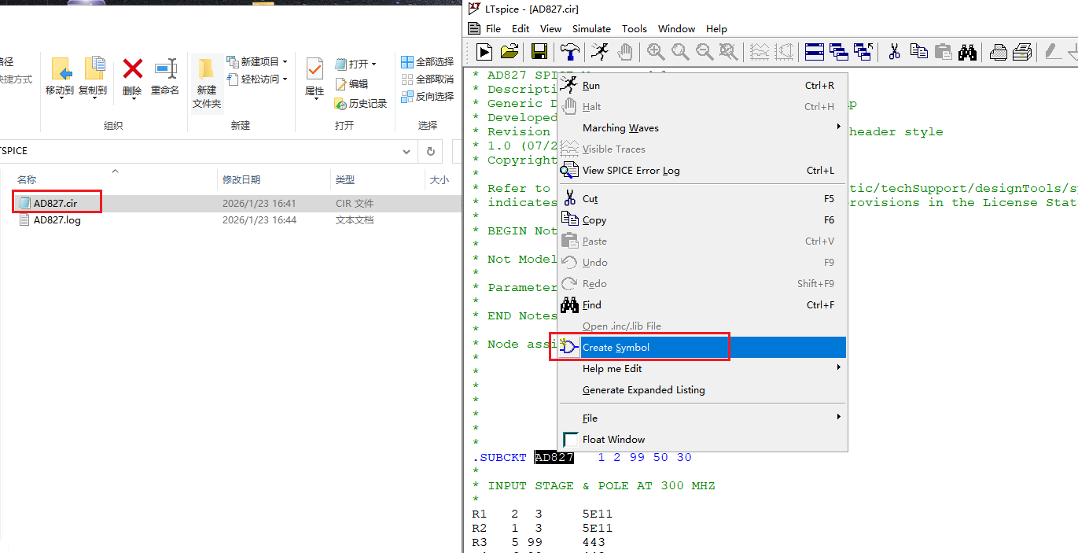Expand the 移动到 dropdown in Explorer
The width and height of the screenshot is (1078, 553).
60,99
